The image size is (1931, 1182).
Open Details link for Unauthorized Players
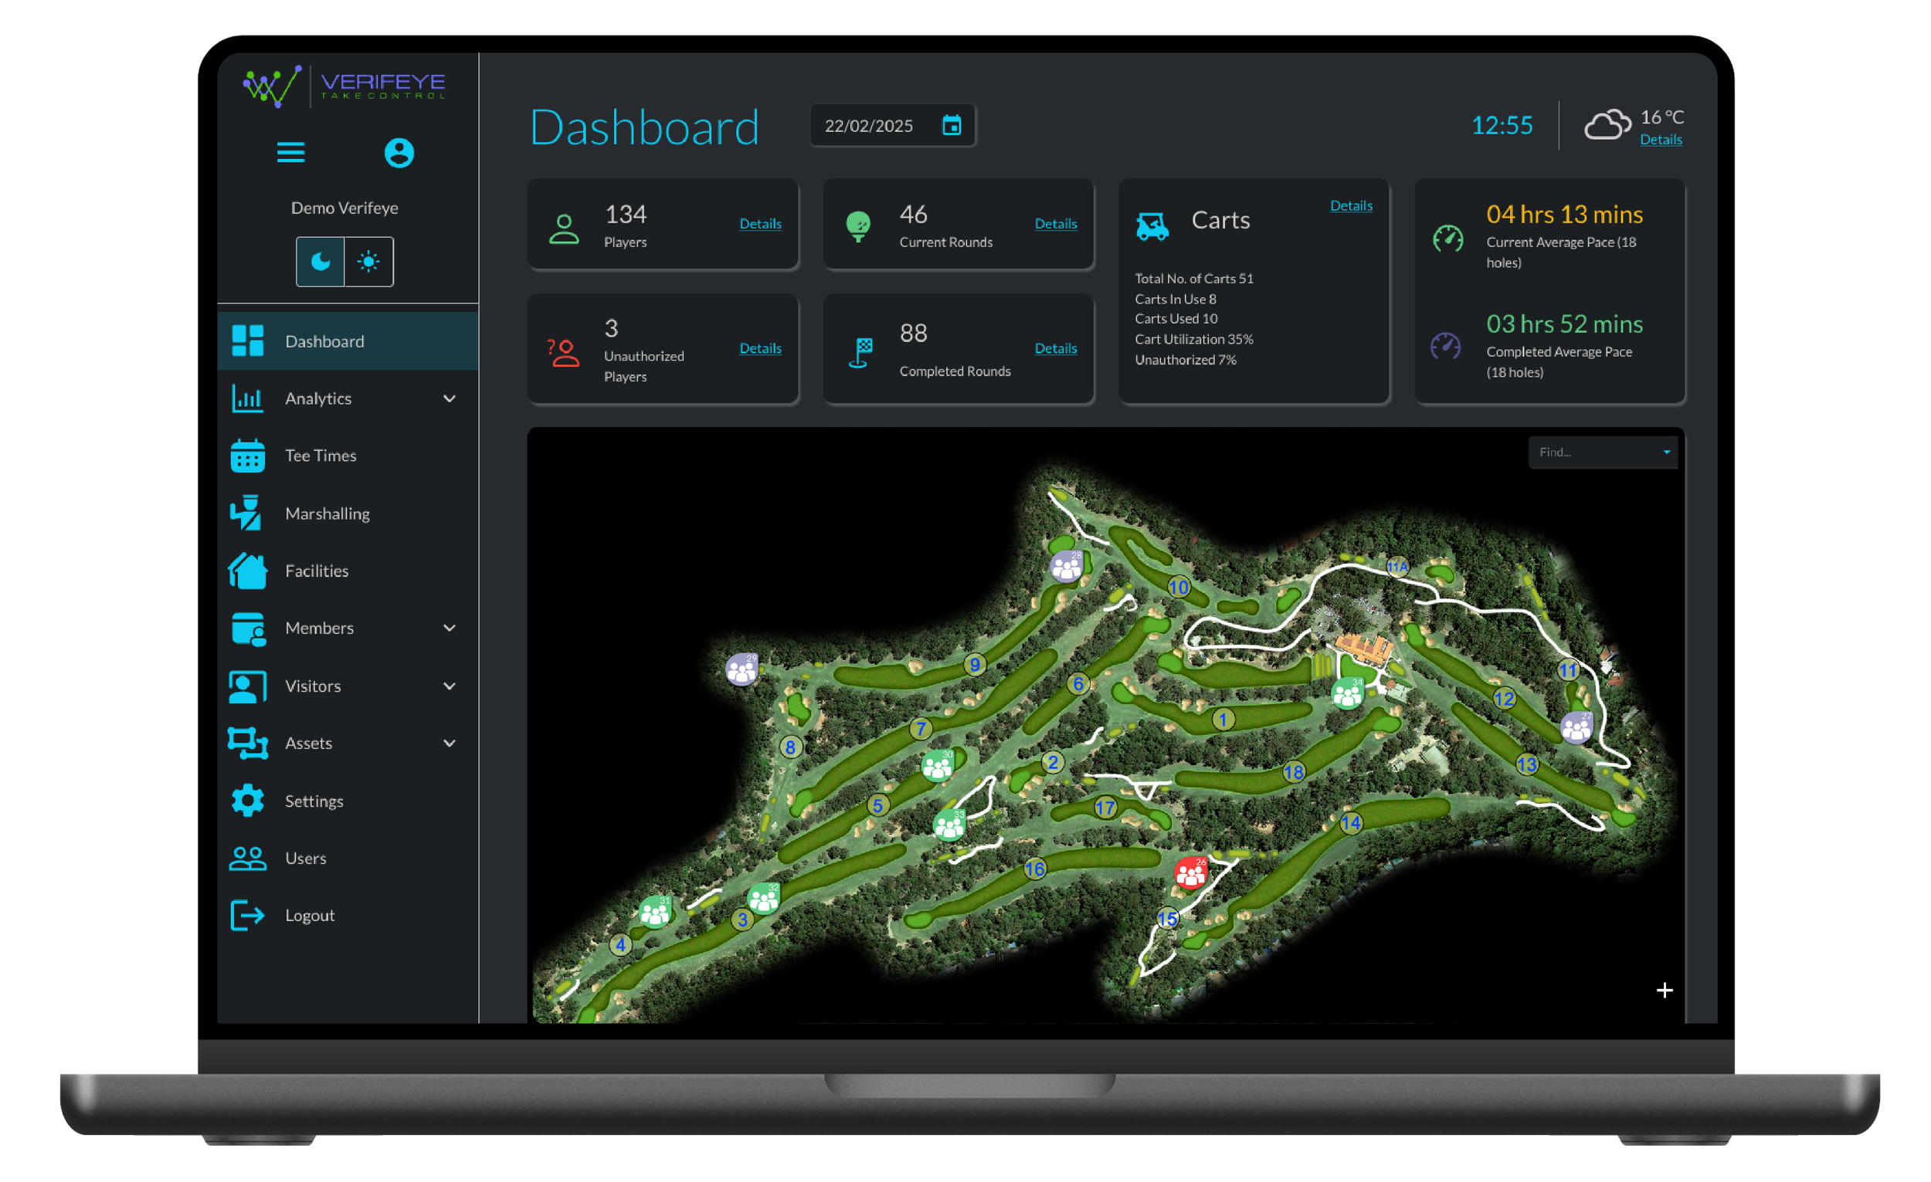(760, 348)
